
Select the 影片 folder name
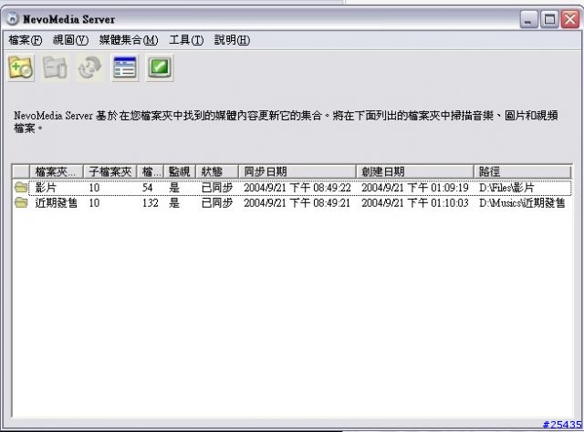click(x=46, y=188)
